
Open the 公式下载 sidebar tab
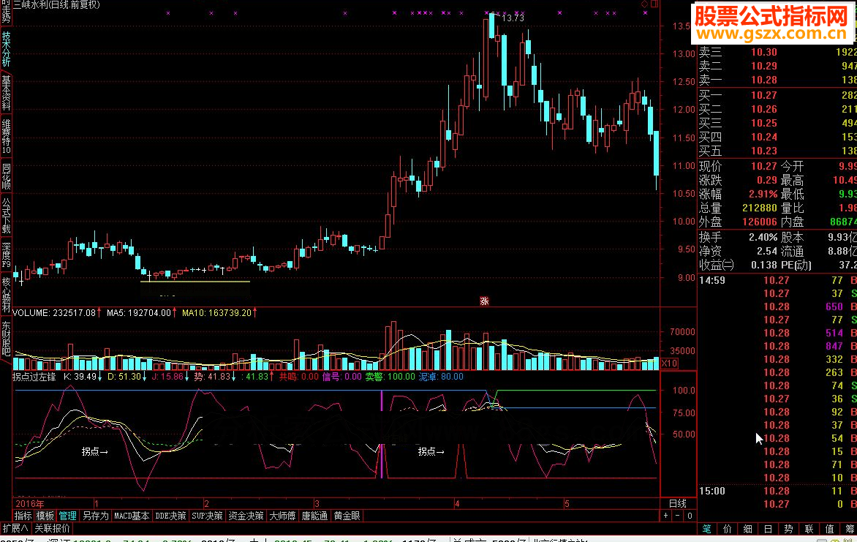(x=6, y=216)
